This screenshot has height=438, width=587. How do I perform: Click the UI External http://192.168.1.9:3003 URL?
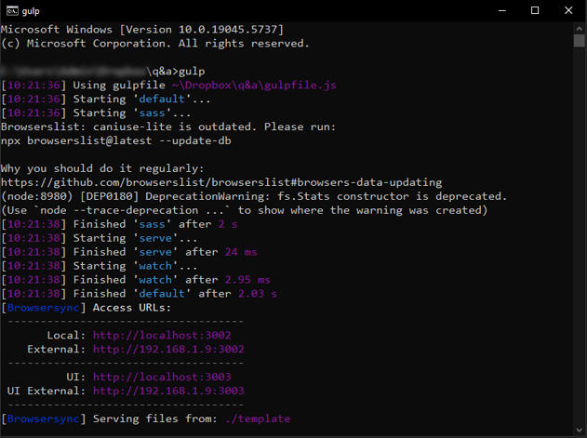click(x=168, y=391)
